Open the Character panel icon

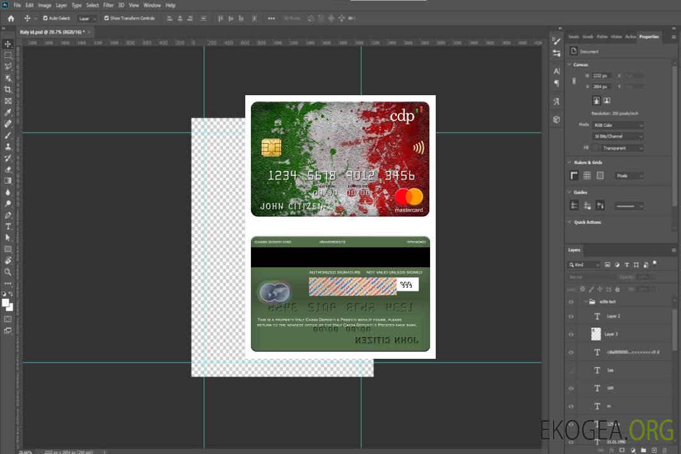557,71
